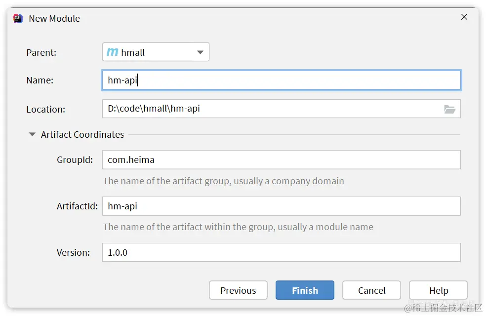The image size is (486, 316).
Task: Focus the Name field containing hm-api
Action: (x=281, y=80)
